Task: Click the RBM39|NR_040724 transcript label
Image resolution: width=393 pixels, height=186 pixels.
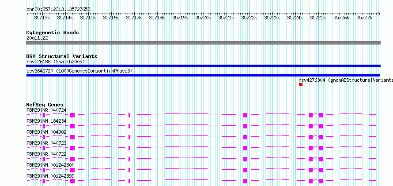Action: [x=46, y=110]
